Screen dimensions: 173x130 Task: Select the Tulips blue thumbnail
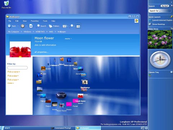coord(80,68)
